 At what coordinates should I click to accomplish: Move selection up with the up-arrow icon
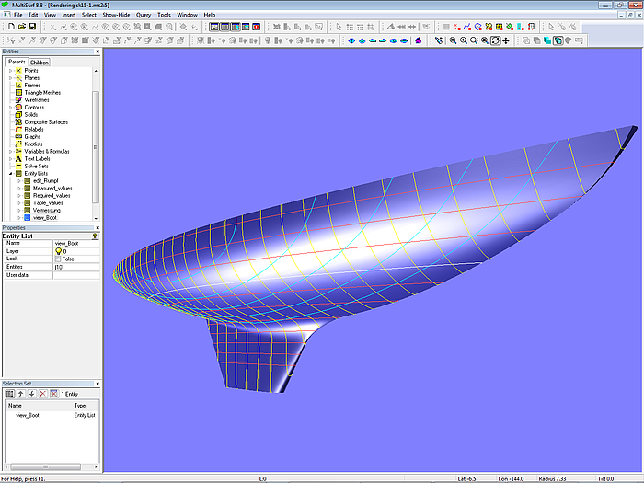21,394
